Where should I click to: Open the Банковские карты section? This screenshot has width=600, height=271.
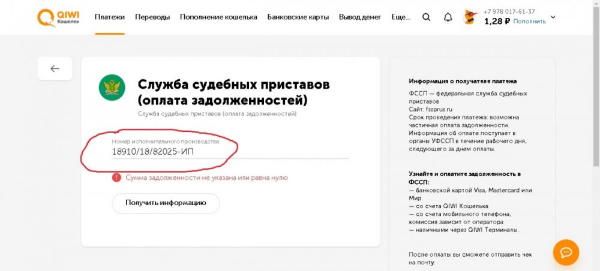(298, 17)
